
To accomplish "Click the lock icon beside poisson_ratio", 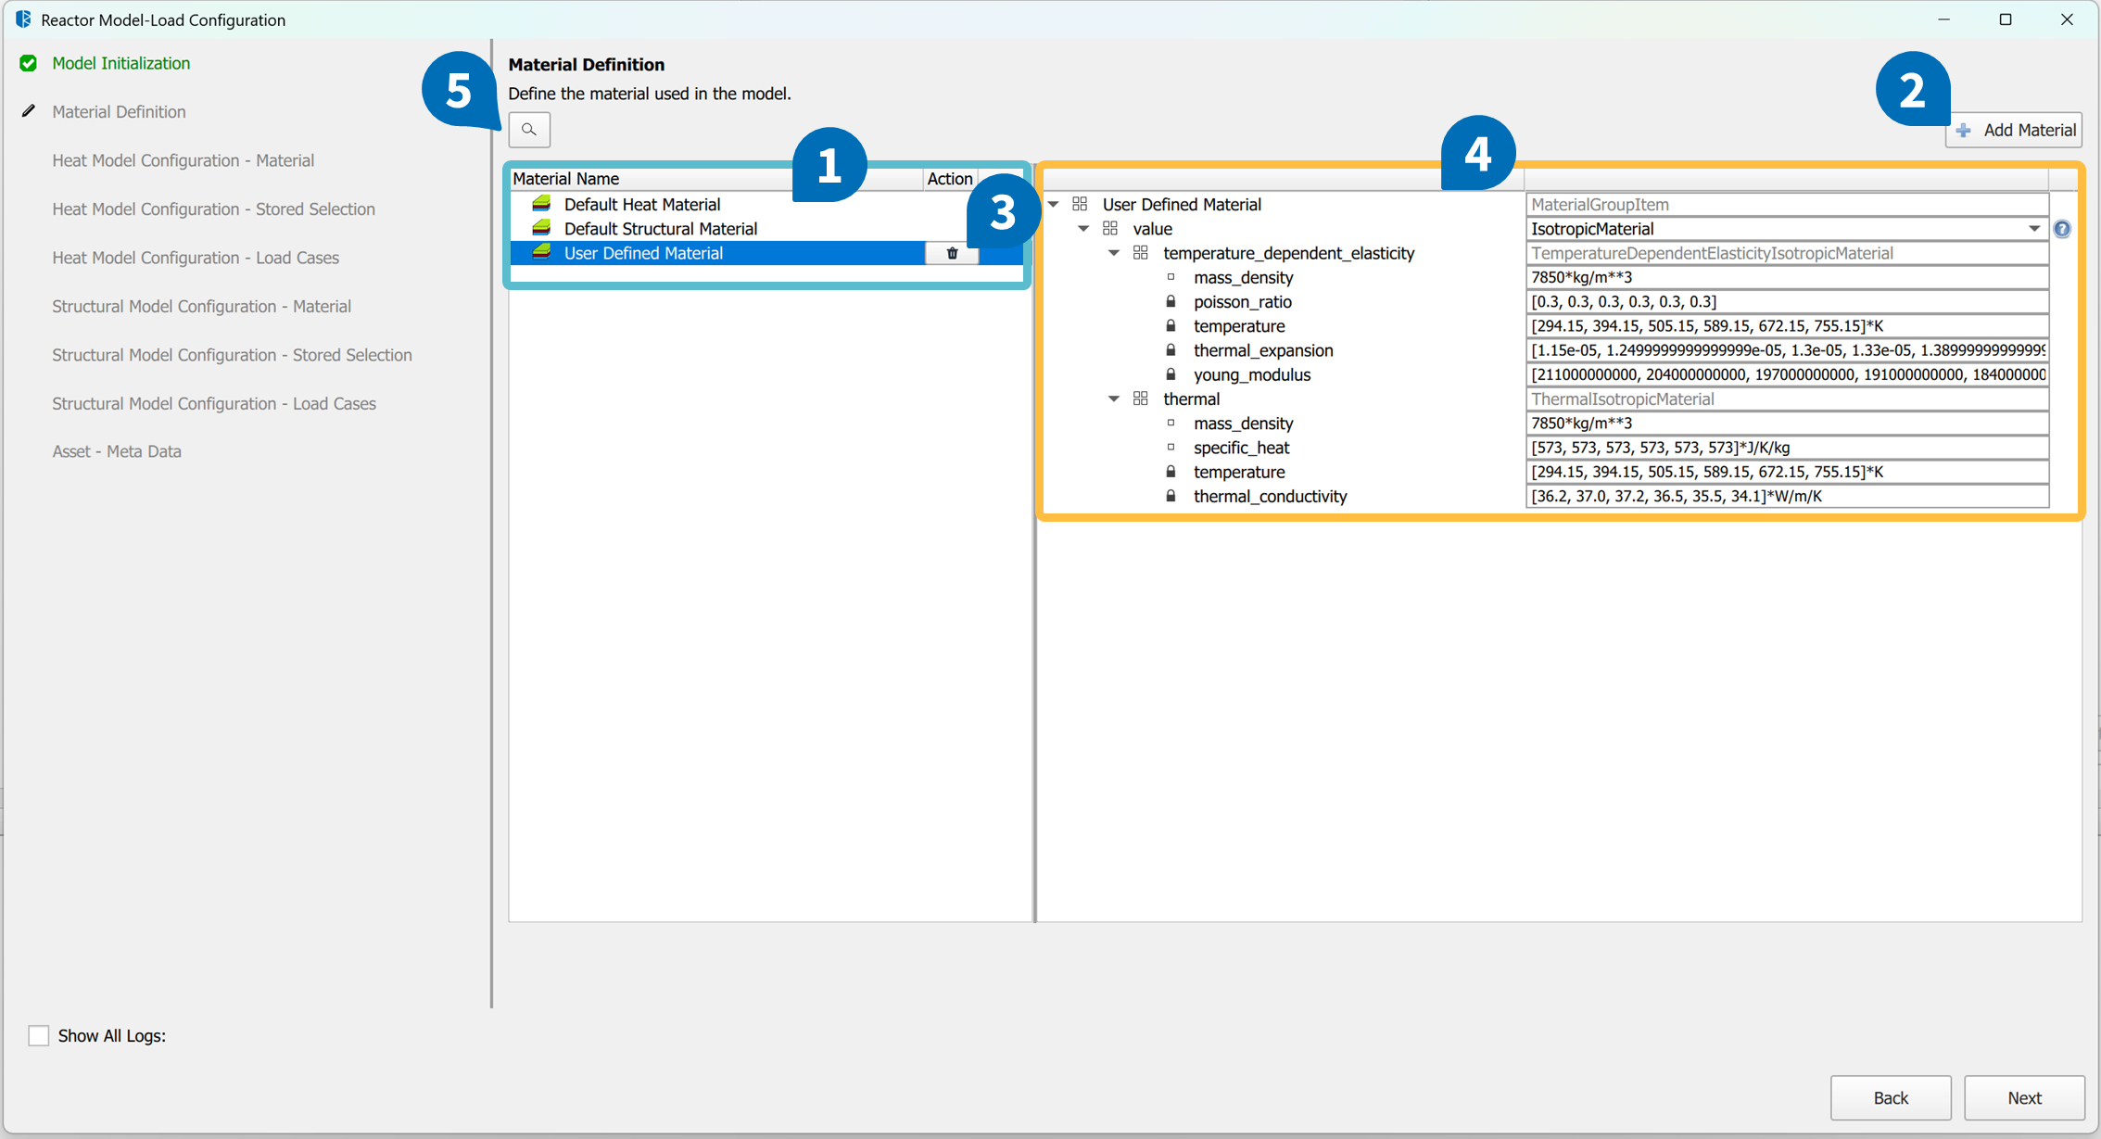I will click(x=1171, y=301).
